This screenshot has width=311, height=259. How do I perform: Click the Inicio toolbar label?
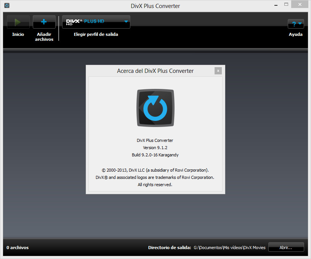click(18, 34)
